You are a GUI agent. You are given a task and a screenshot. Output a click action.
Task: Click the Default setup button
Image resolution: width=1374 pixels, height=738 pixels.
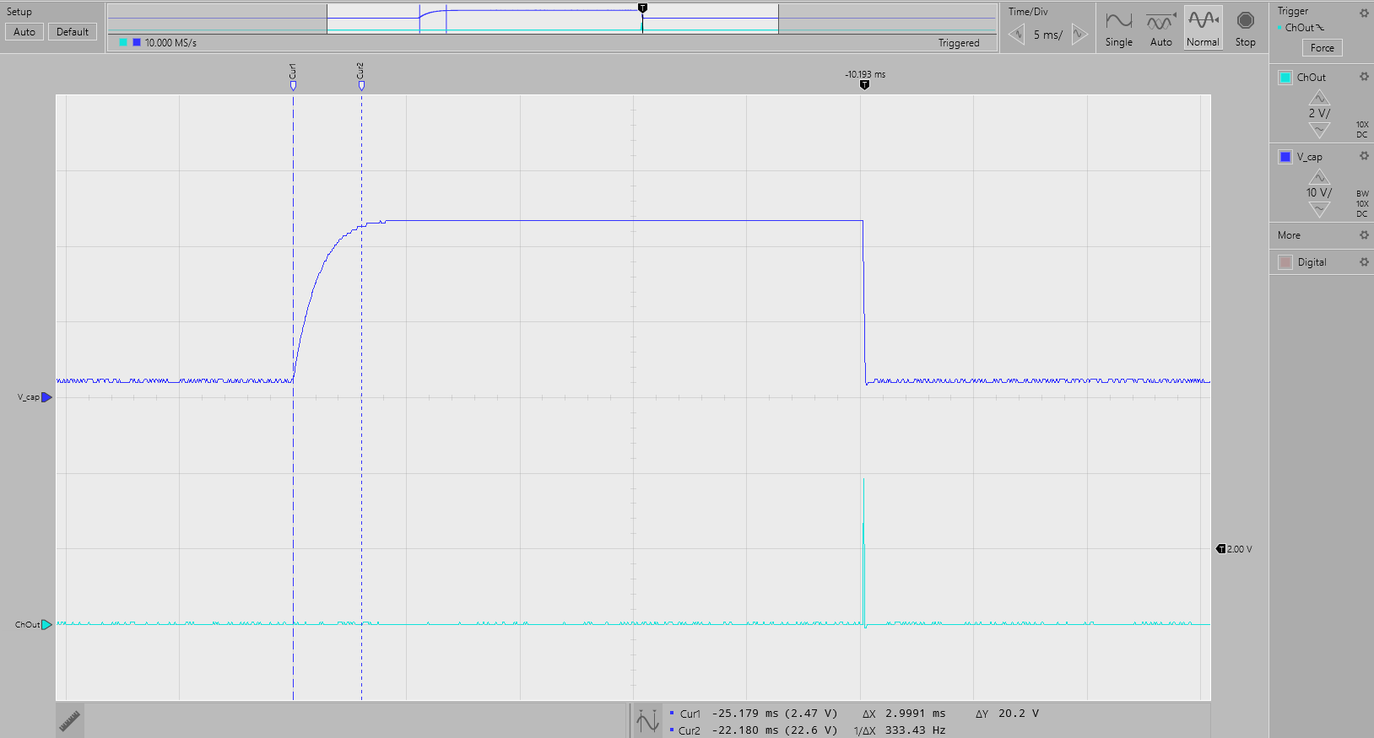pos(73,32)
